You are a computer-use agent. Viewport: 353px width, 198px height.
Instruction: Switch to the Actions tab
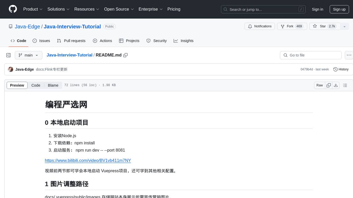pos(103,41)
